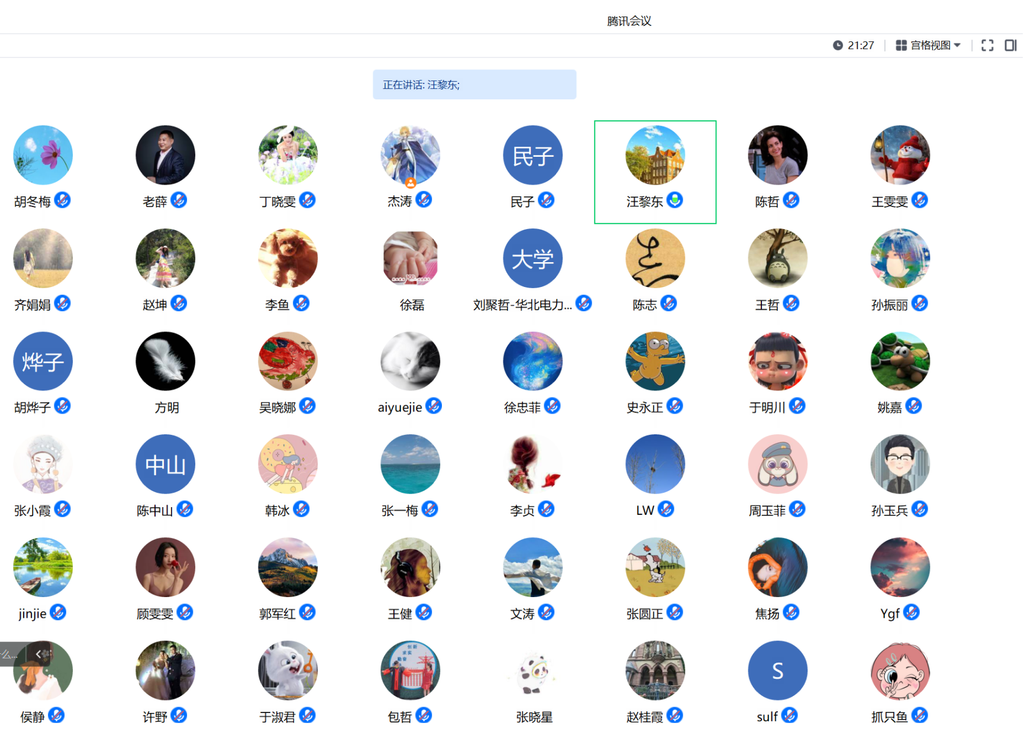Toggle the mute indicator beside jinjie

[x=58, y=612]
